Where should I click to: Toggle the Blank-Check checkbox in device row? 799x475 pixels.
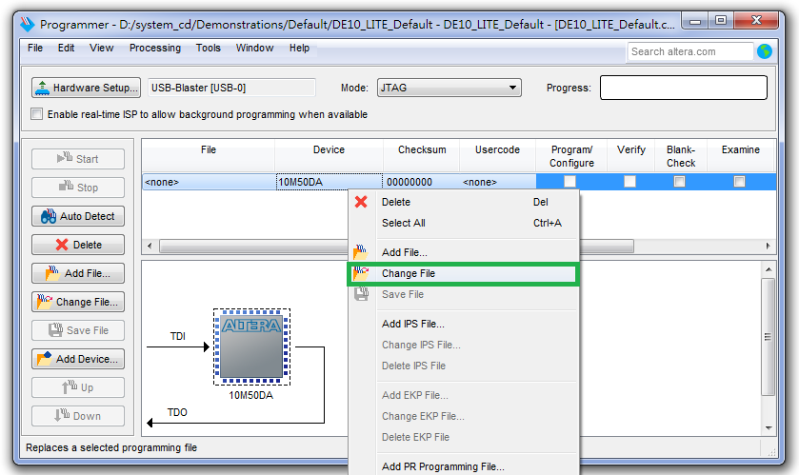click(x=680, y=182)
